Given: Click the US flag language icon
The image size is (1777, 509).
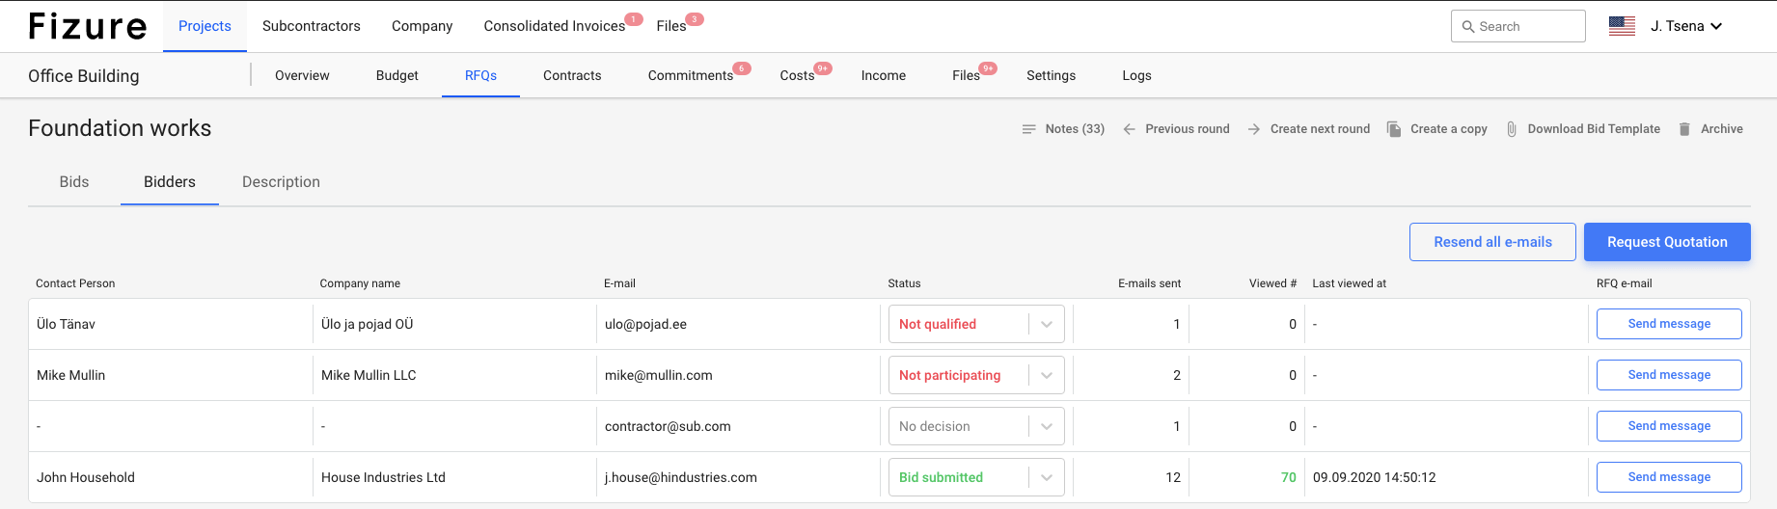Looking at the screenshot, I should (1622, 26).
